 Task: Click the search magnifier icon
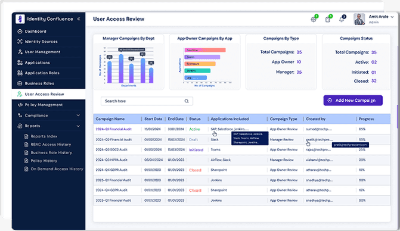(187, 101)
